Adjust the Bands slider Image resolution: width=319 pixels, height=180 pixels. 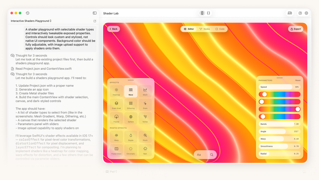(x=280, y=124)
